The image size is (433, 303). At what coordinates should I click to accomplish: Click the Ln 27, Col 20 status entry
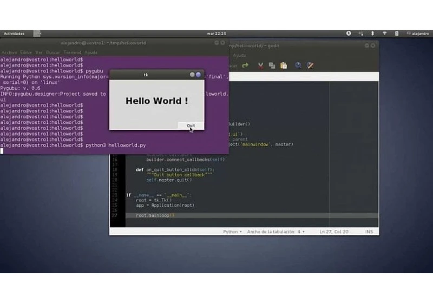click(334, 232)
